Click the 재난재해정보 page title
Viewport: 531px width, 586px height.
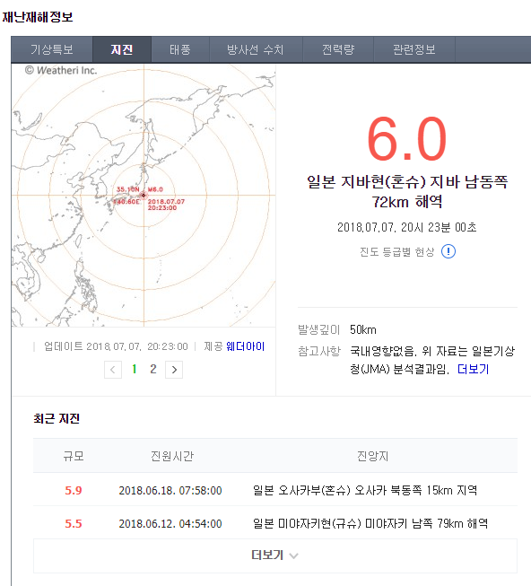click(38, 17)
